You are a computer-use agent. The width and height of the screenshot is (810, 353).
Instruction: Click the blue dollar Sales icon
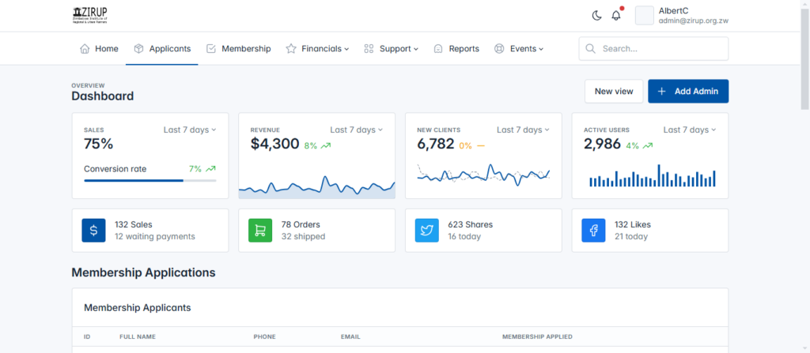(x=93, y=231)
